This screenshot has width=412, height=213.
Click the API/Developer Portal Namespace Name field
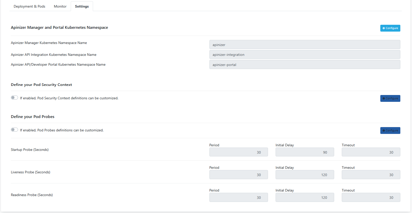(x=304, y=65)
